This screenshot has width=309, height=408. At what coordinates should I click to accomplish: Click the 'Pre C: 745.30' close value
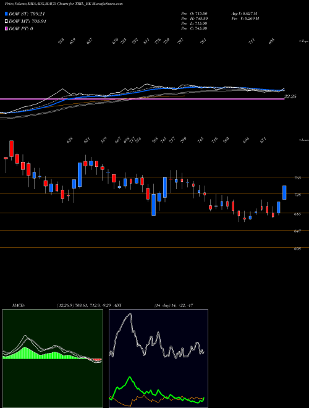pyautogui.click(x=194, y=28)
